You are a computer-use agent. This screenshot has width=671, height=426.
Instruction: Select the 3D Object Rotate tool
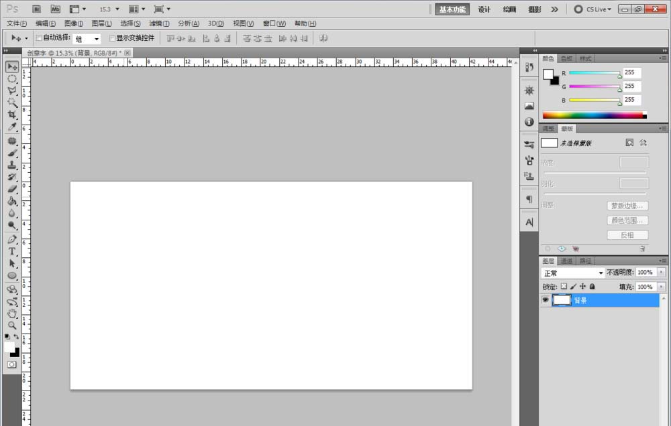12,290
